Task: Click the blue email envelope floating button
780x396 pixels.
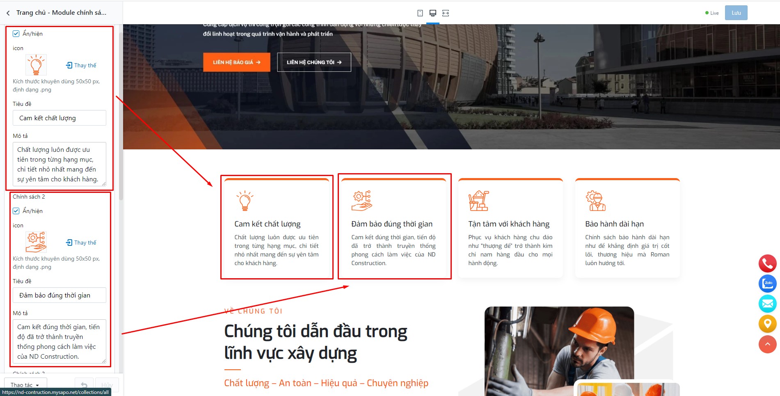Action: tap(767, 304)
